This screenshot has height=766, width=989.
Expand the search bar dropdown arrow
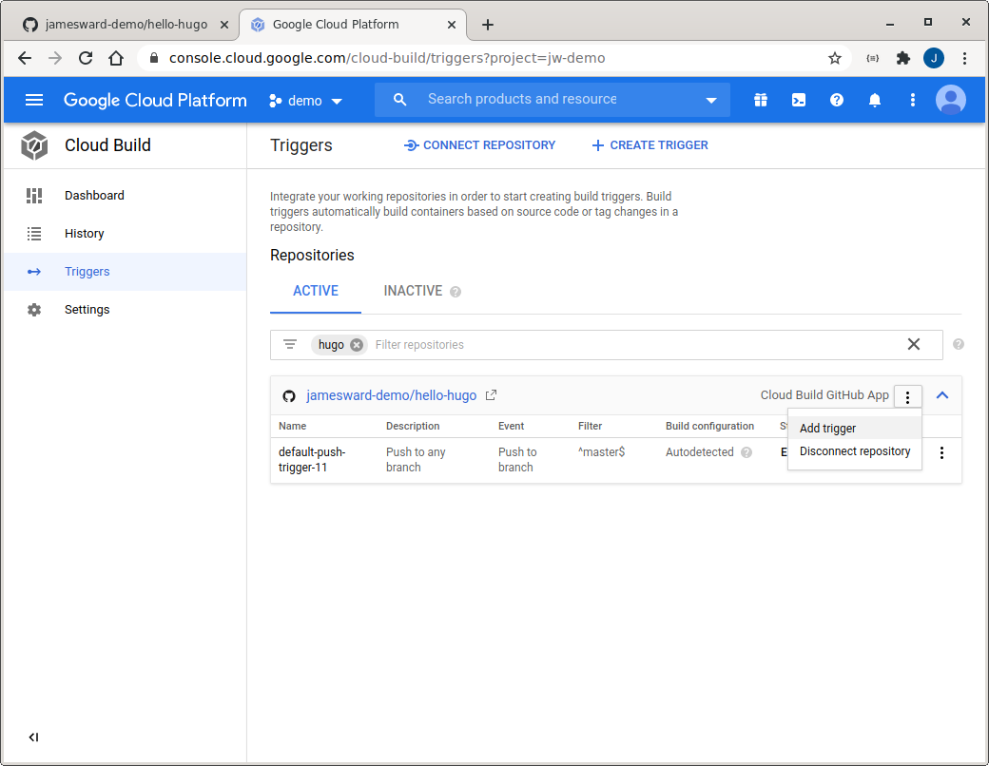[x=711, y=100]
